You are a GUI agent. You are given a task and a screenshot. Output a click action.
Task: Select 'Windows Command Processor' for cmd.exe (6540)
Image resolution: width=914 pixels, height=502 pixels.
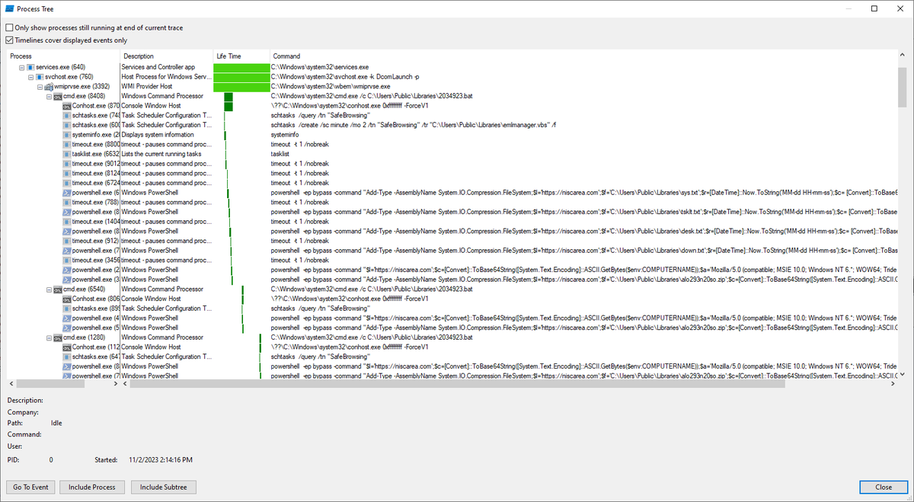162,289
